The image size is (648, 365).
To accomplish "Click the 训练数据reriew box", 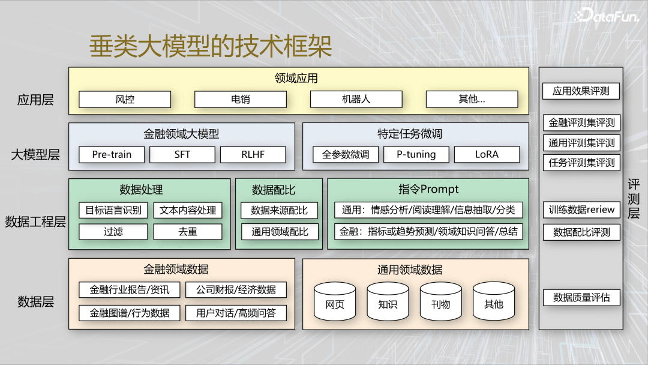I will [581, 210].
